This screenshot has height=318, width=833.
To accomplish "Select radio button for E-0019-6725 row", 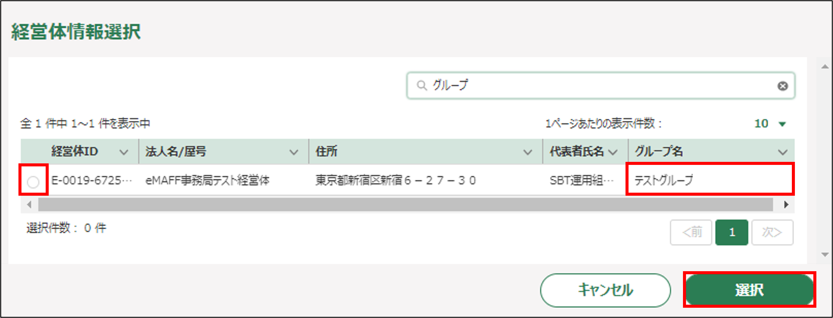I will [33, 182].
